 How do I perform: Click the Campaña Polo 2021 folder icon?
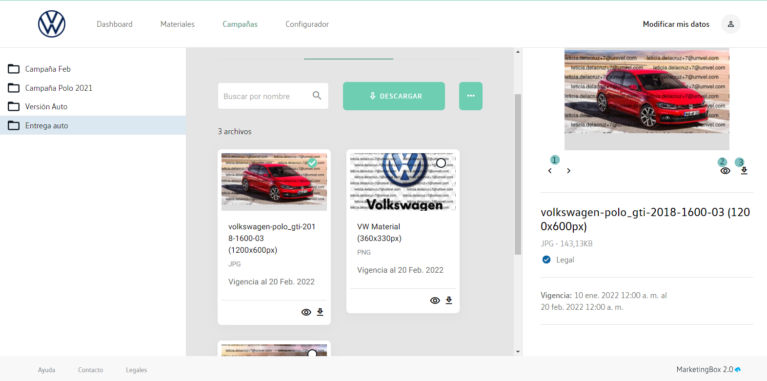[14, 88]
